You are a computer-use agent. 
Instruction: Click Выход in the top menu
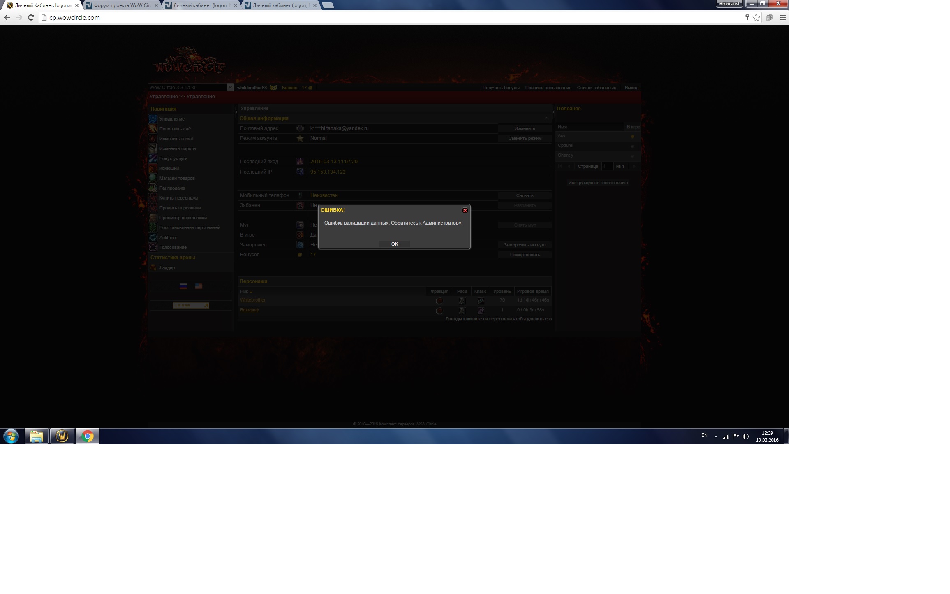pyautogui.click(x=631, y=88)
